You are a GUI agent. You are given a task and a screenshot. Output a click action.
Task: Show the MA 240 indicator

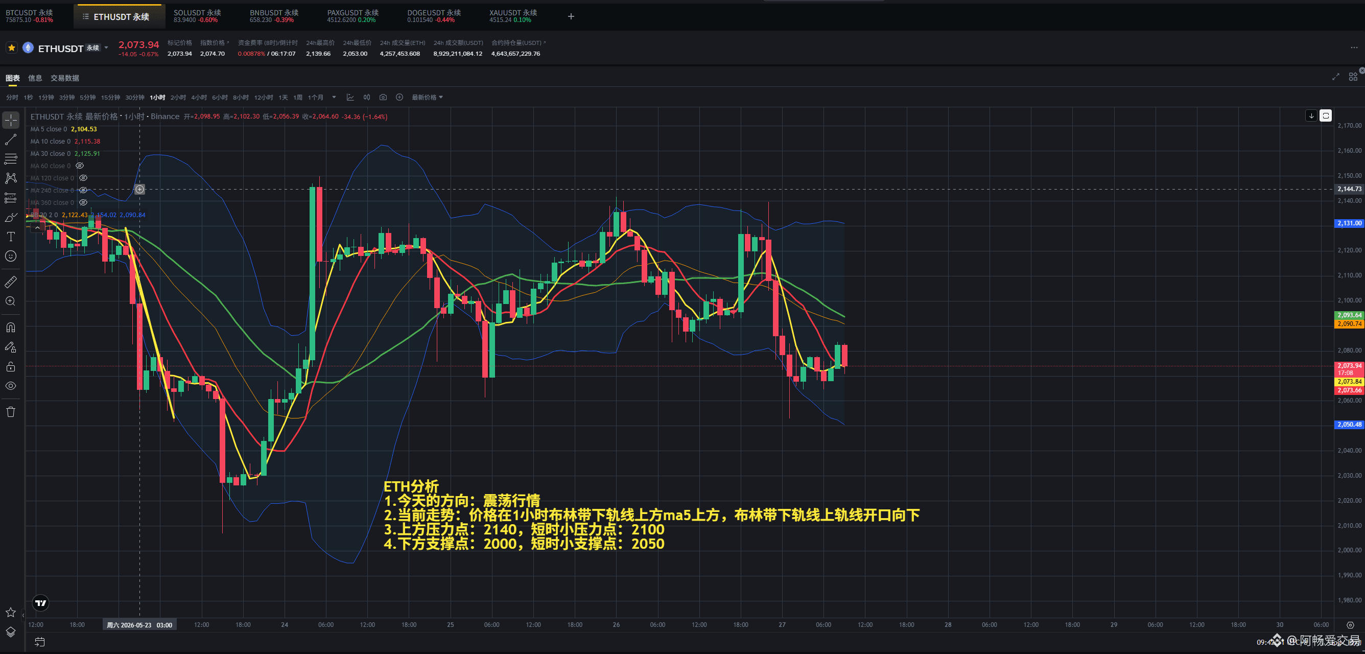(83, 190)
